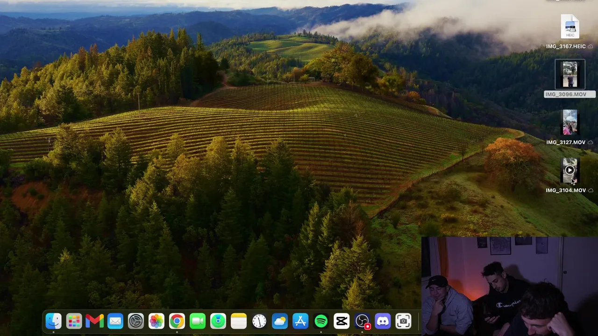The height and width of the screenshot is (336, 598).
Task: Open Launchpad in the dock
Action: click(x=74, y=321)
